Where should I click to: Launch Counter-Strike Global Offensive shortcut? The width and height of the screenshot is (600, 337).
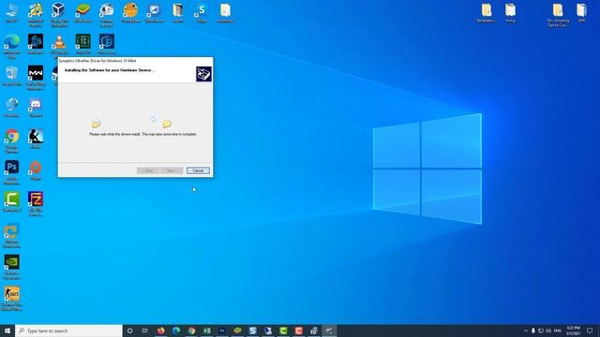[x=11, y=299]
